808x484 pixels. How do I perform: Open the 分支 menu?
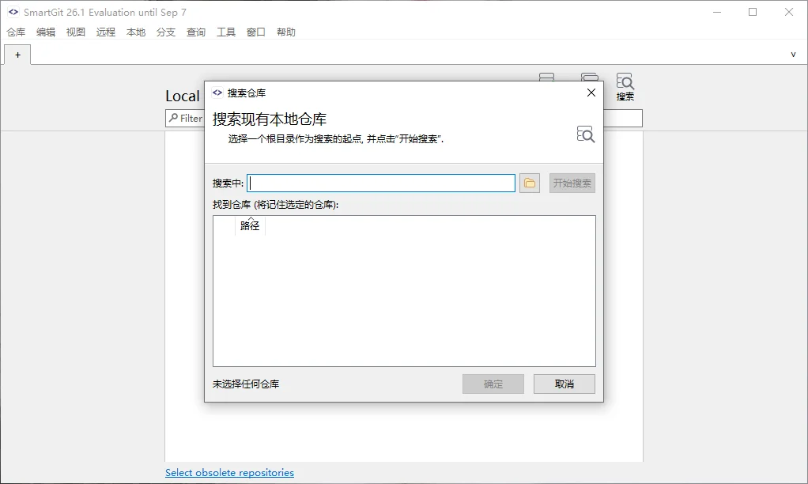click(x=166, y=32)
